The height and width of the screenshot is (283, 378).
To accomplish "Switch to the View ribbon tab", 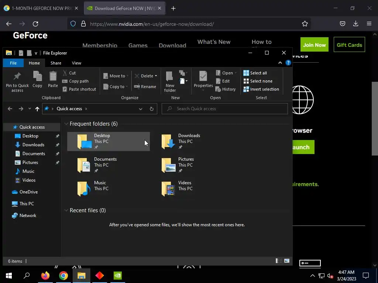I will tap(76, 63).
